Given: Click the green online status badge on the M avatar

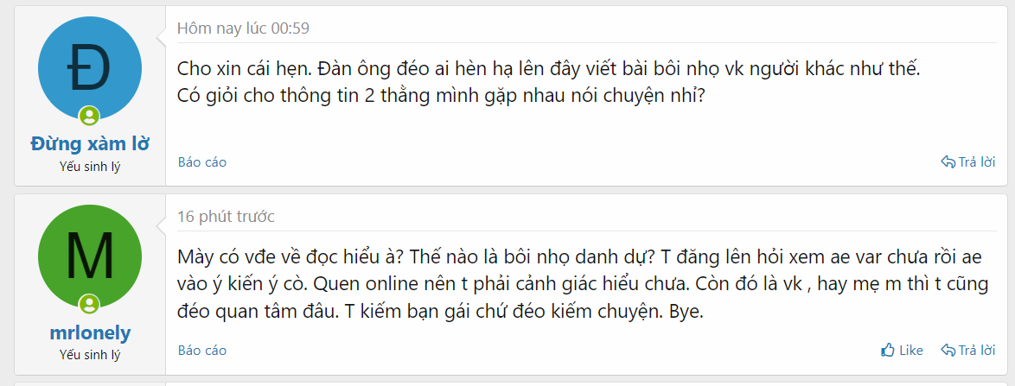Looking at the screenshot, I should pyautogui.click(x=89, y=304).
